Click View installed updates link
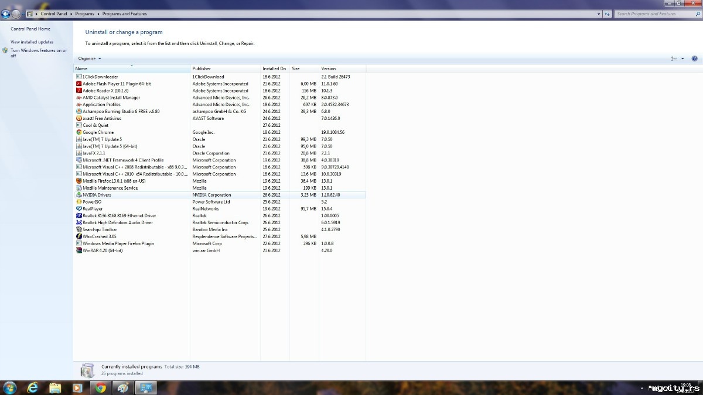 click(32, 42)
